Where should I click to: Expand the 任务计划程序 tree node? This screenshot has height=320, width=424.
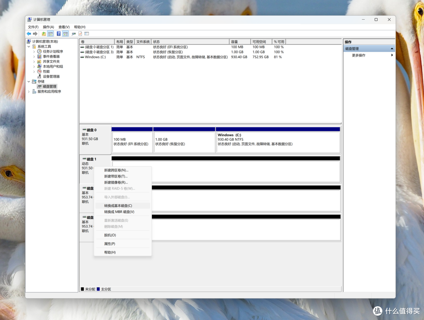point(34,51)
